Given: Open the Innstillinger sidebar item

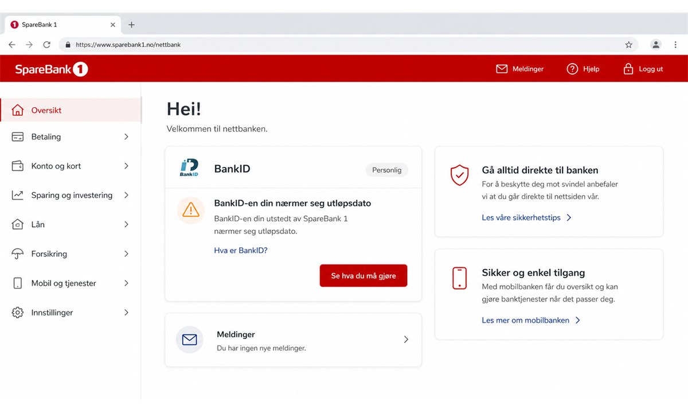Looking at the screenshot, I should pos(71,313).
